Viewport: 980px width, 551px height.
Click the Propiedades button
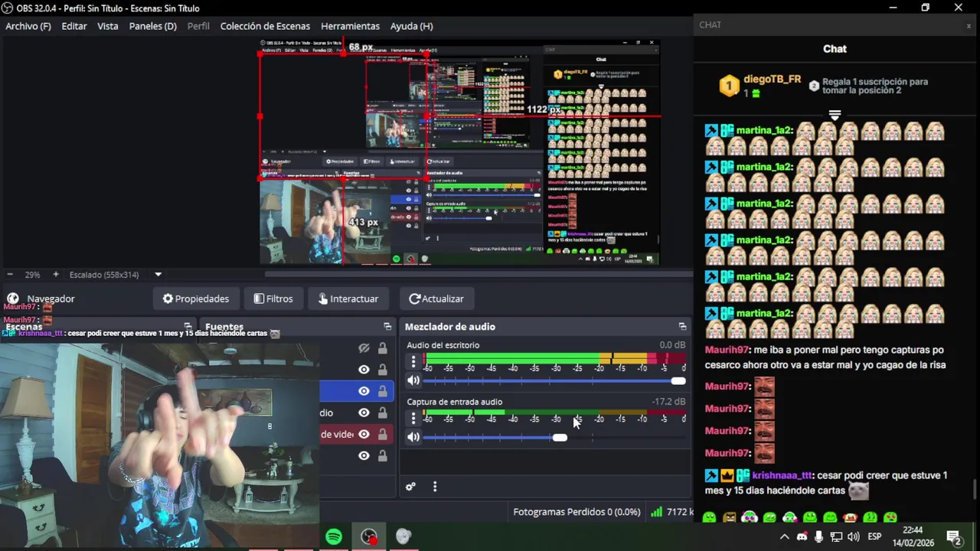point(196,298)
